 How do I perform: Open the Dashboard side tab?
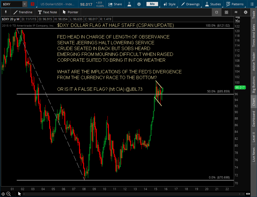(254, 119)
